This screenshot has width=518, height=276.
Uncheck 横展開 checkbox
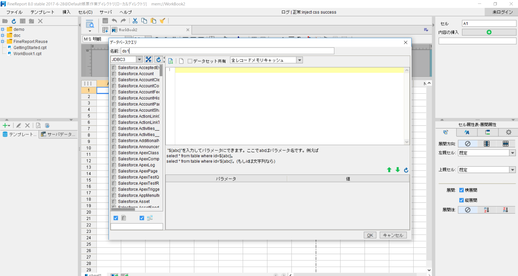(462, 190)
